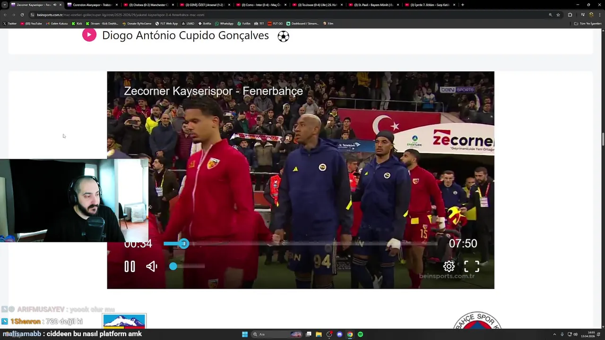
Task: Open Dashboard / Stream bookmark
Action: 303,24
